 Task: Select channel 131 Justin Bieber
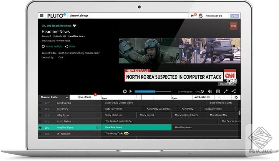(x=70, y=121)
